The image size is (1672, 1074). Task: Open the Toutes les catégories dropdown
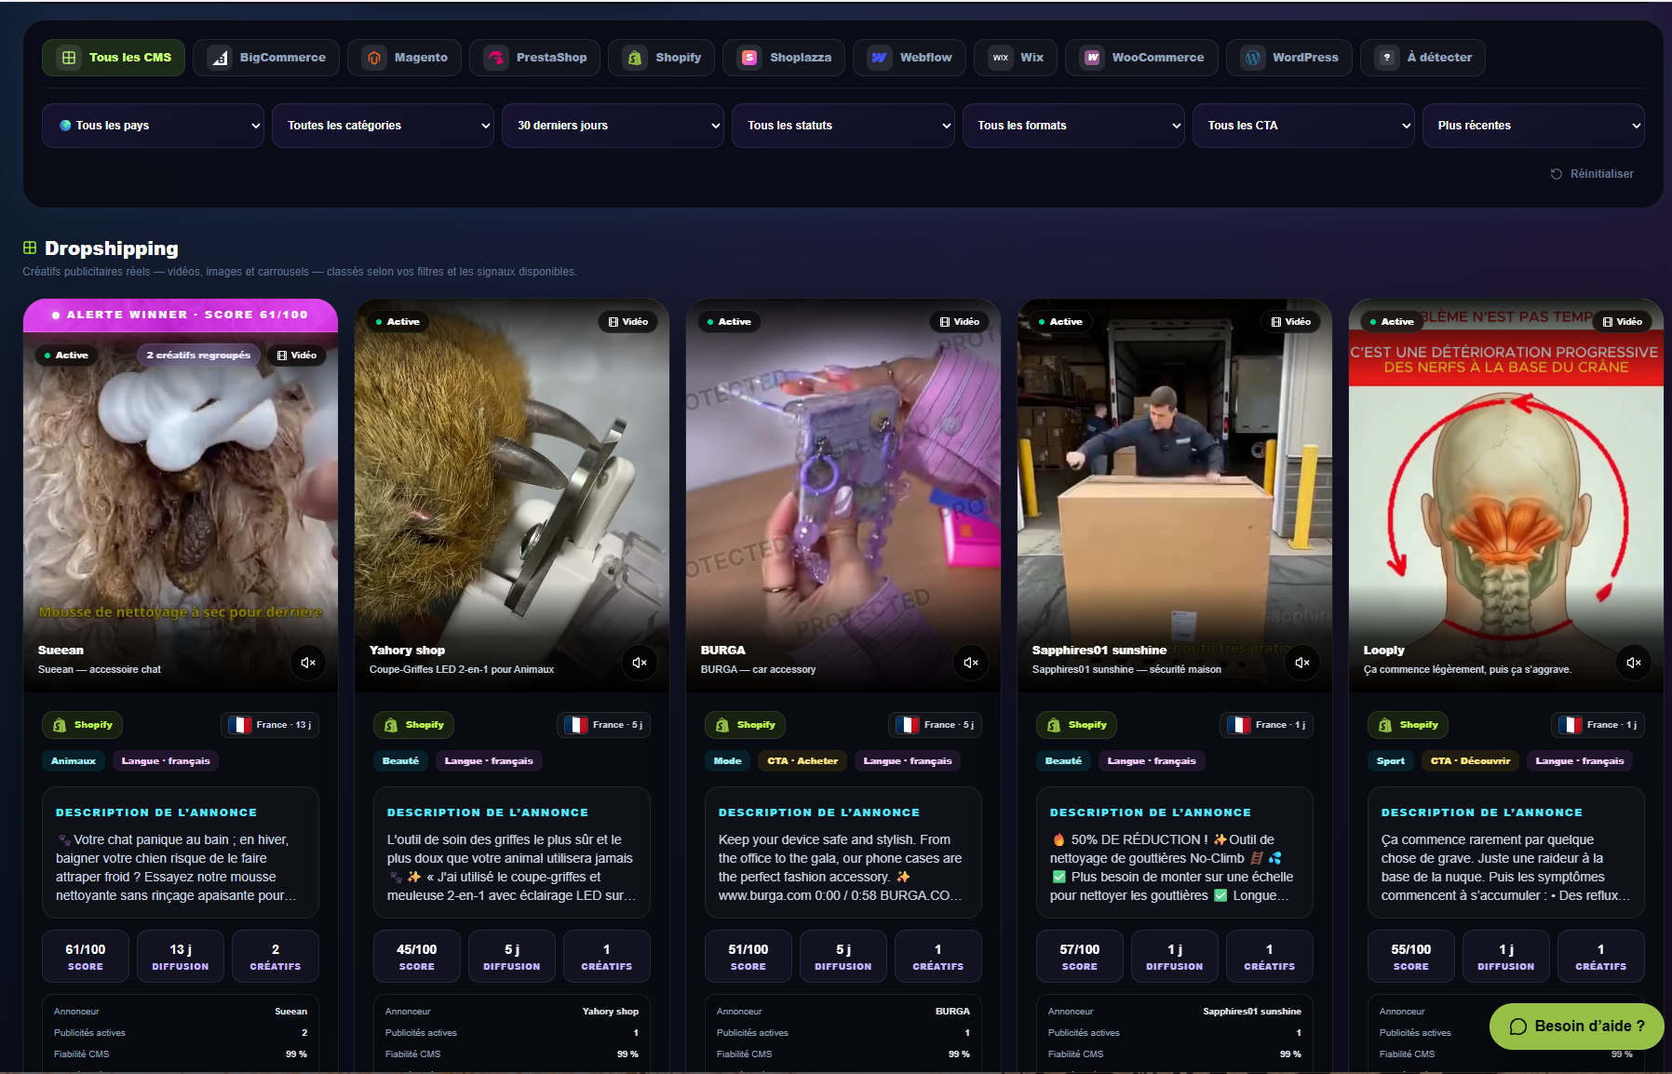pyautogui.click(x=383, y=126)
